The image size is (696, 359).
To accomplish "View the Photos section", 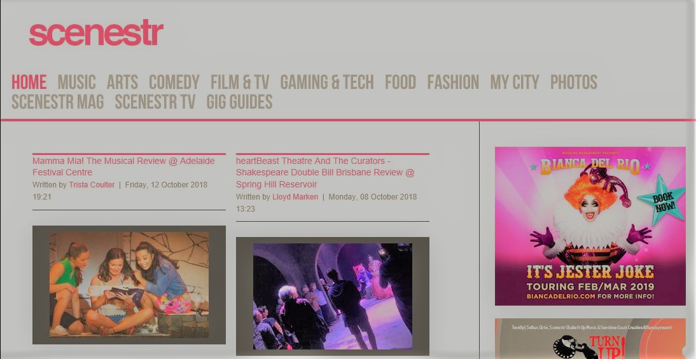I will coord(573,83).
